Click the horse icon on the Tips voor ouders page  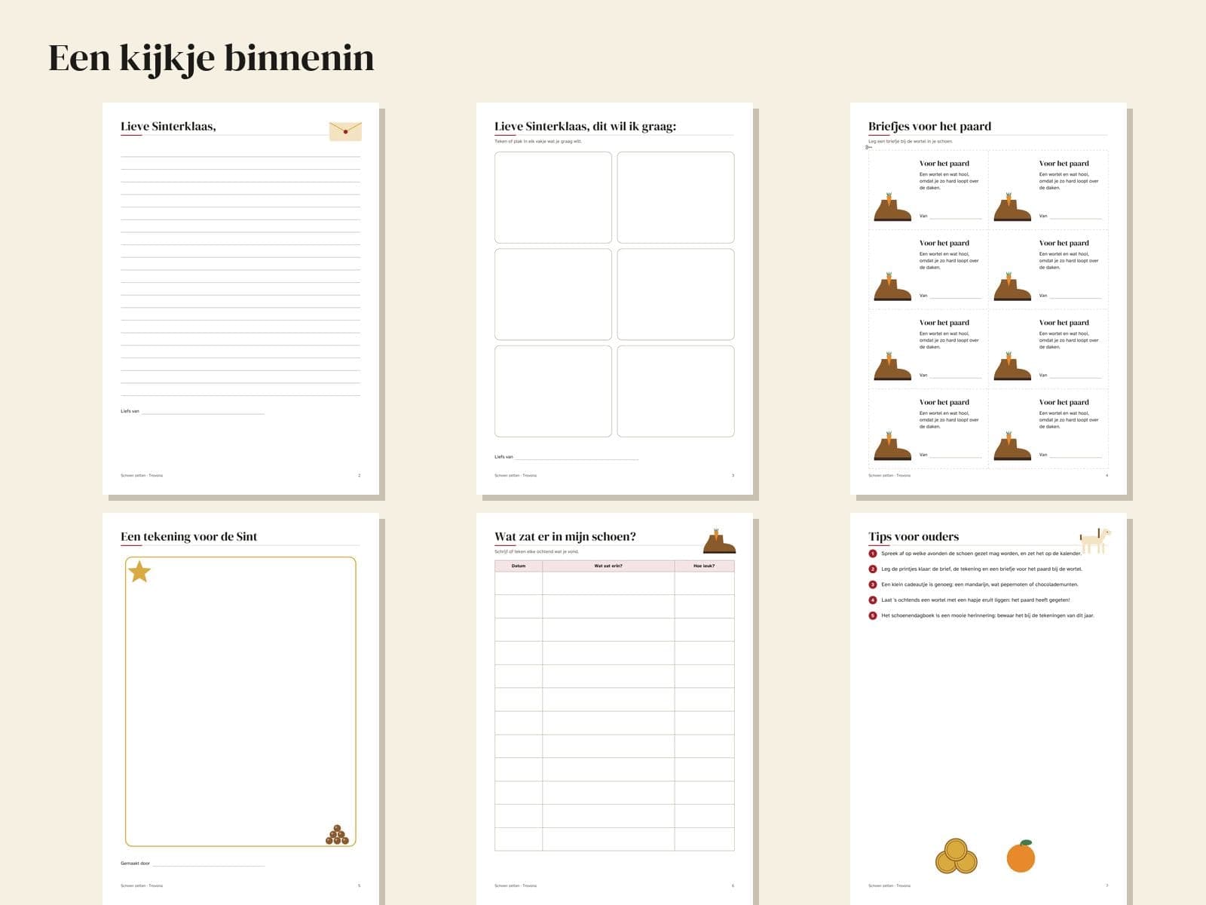[1095, 540]
